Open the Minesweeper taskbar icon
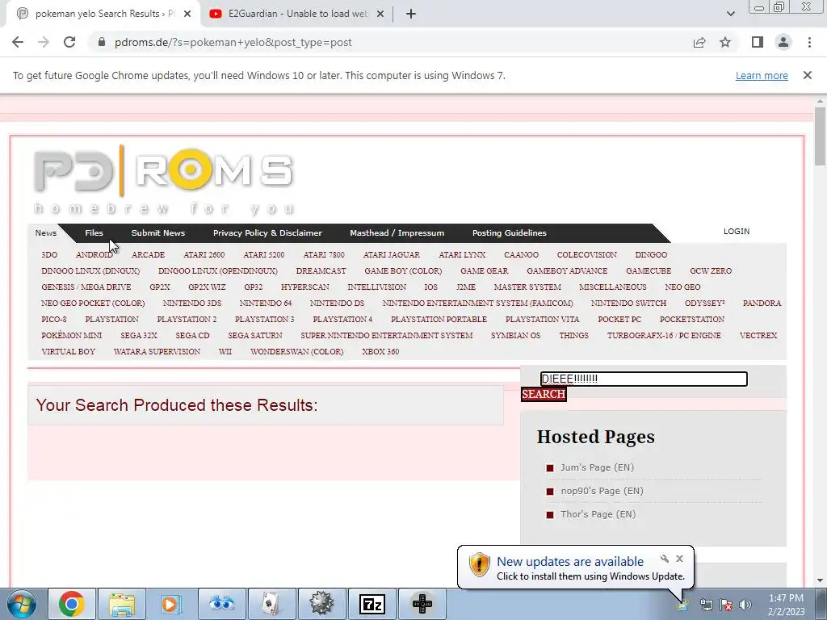 [x=322, y=604]
